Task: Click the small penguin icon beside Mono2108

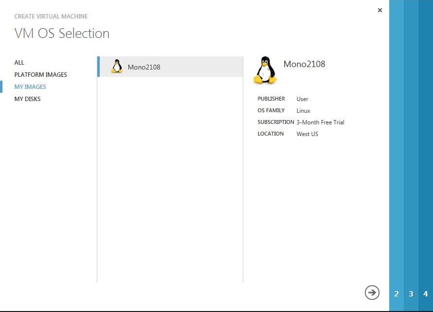Action: point(117,67)
